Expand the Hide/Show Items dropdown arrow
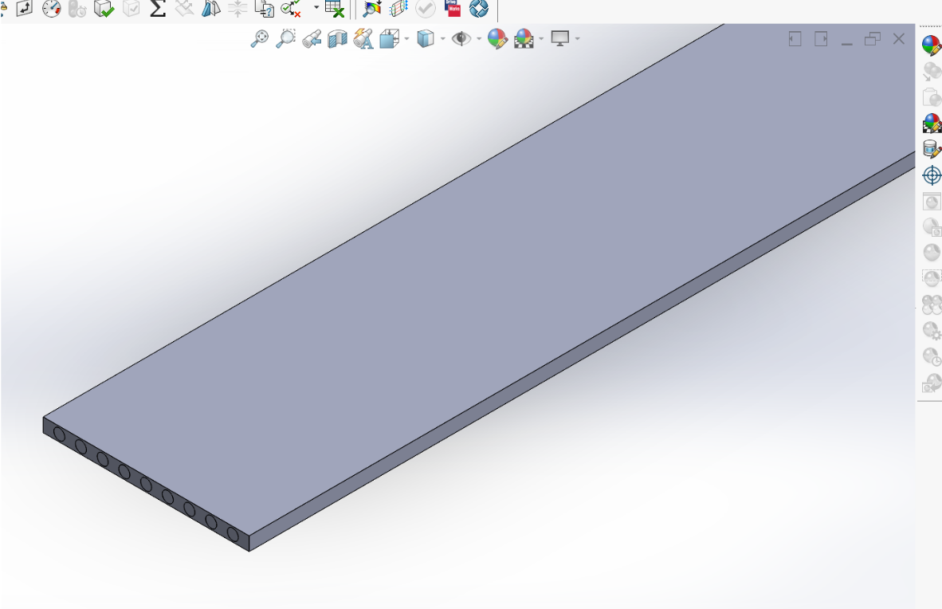The height and width of the screenshot is (609, 942). (x=479, y=39)
